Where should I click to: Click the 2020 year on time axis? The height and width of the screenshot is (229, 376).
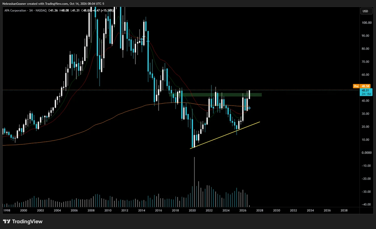(192, 211)
